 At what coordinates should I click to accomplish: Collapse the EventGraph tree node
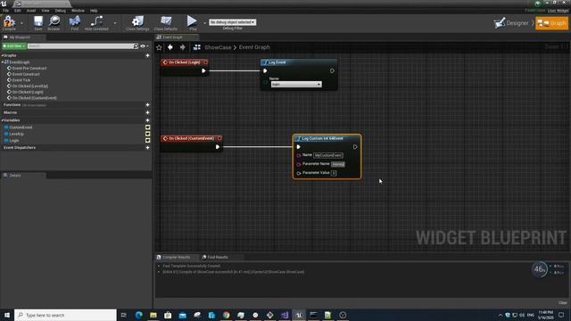tap(2, 62)
